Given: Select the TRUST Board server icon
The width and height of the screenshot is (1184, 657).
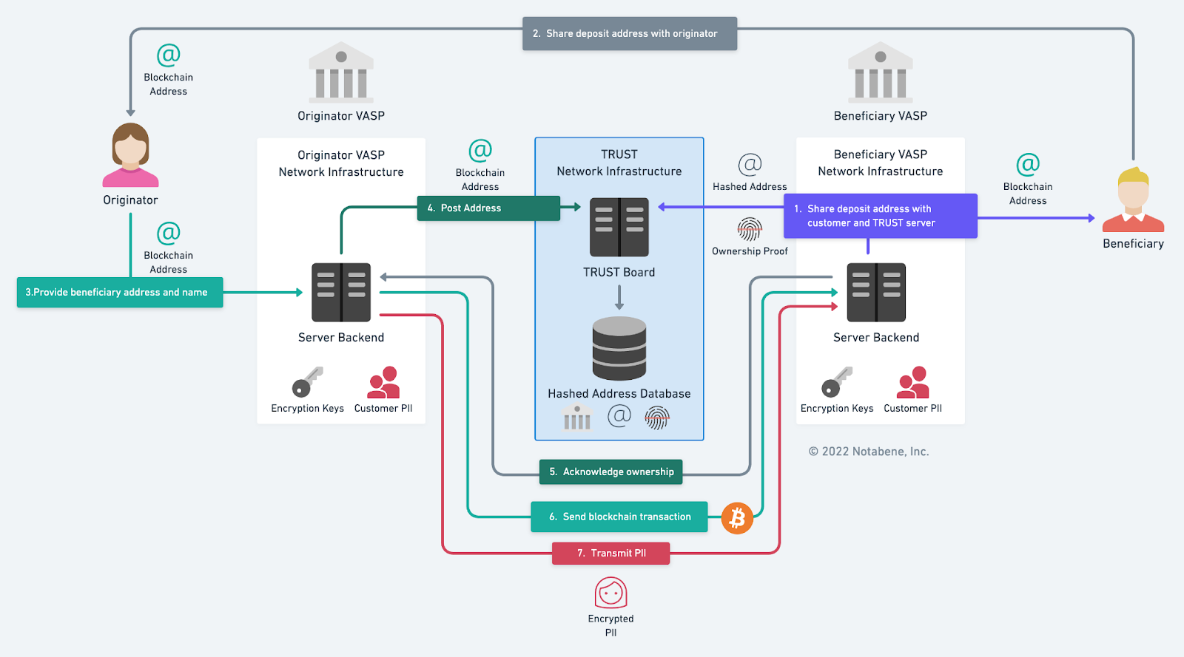Looking at the screenshot, I should tap(619, 227).
